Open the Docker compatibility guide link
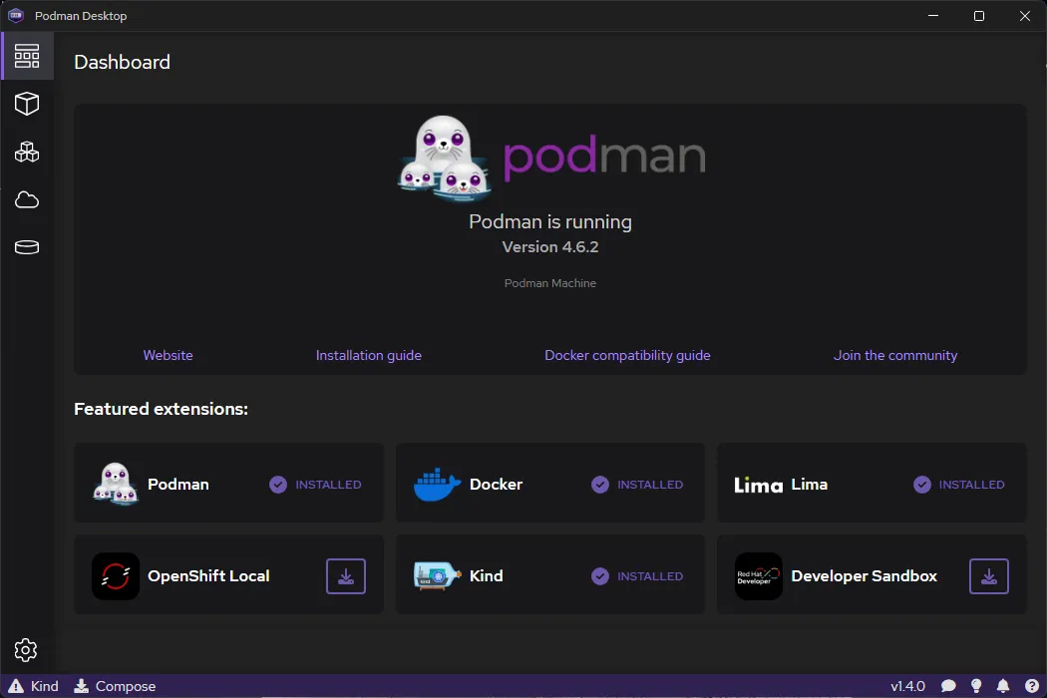 pyautogui.click(x=627, y=355)
